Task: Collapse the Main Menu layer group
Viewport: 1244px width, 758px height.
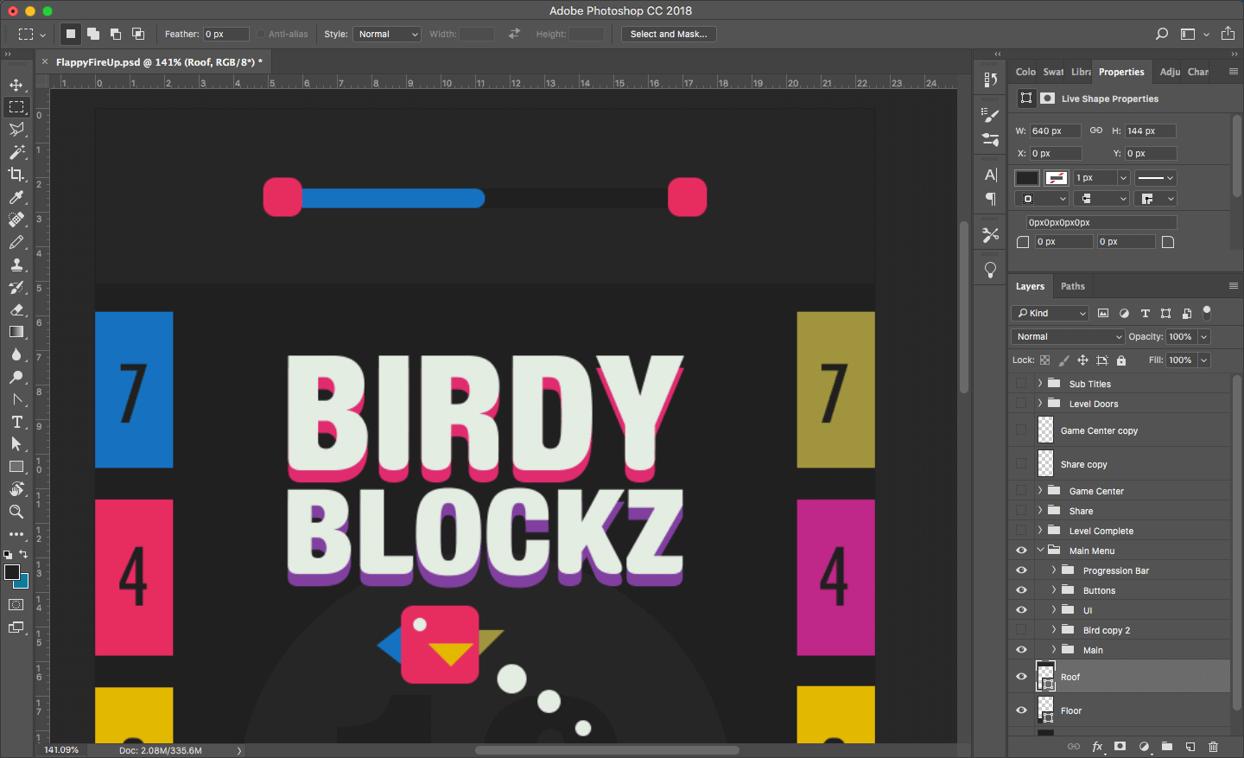Action: click(1040, 551)
